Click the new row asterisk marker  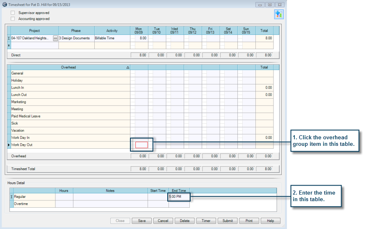pos(9,45)
